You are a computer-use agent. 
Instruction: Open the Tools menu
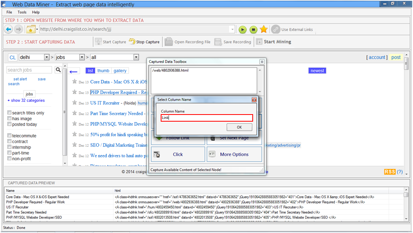[22, 12]
